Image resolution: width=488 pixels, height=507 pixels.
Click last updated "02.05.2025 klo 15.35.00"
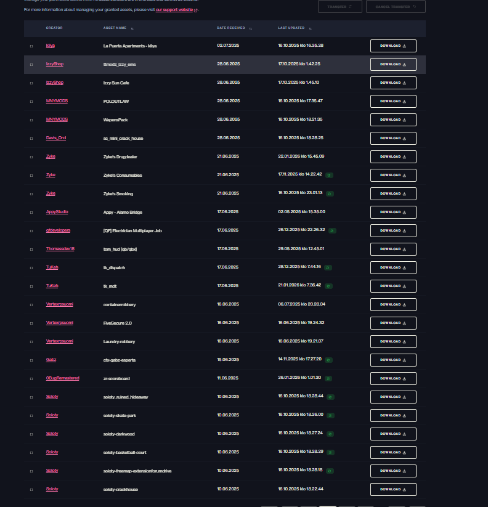coord(301,212)
